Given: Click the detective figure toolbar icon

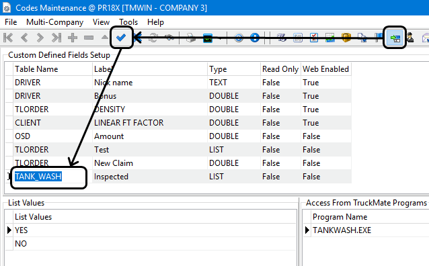Looking at the screenshot, I should pyautogui.click(x=410, y=38).
